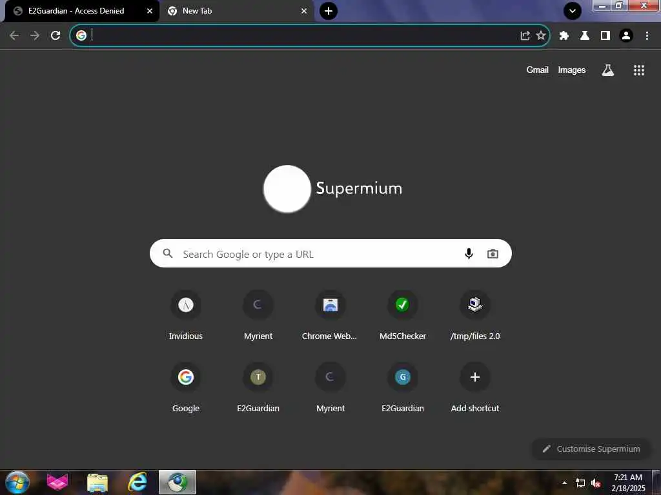Search by image with camera icon

(493, 254)
